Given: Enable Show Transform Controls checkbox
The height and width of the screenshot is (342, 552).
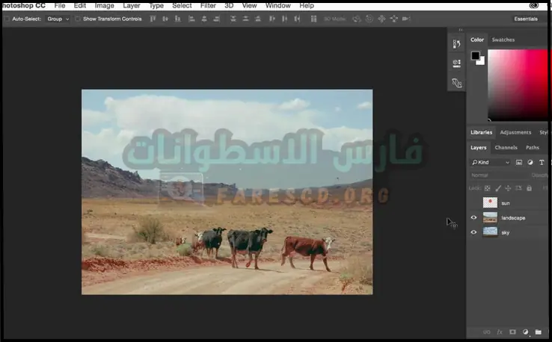Looking at the screenshot, I should (x=78, y=19).
